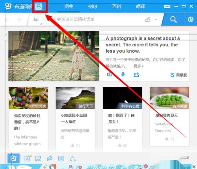Click the framed 译 icon in bottom bar
Image resolution: width=197 pixels, height=169 pixels.
click(61, 158)
